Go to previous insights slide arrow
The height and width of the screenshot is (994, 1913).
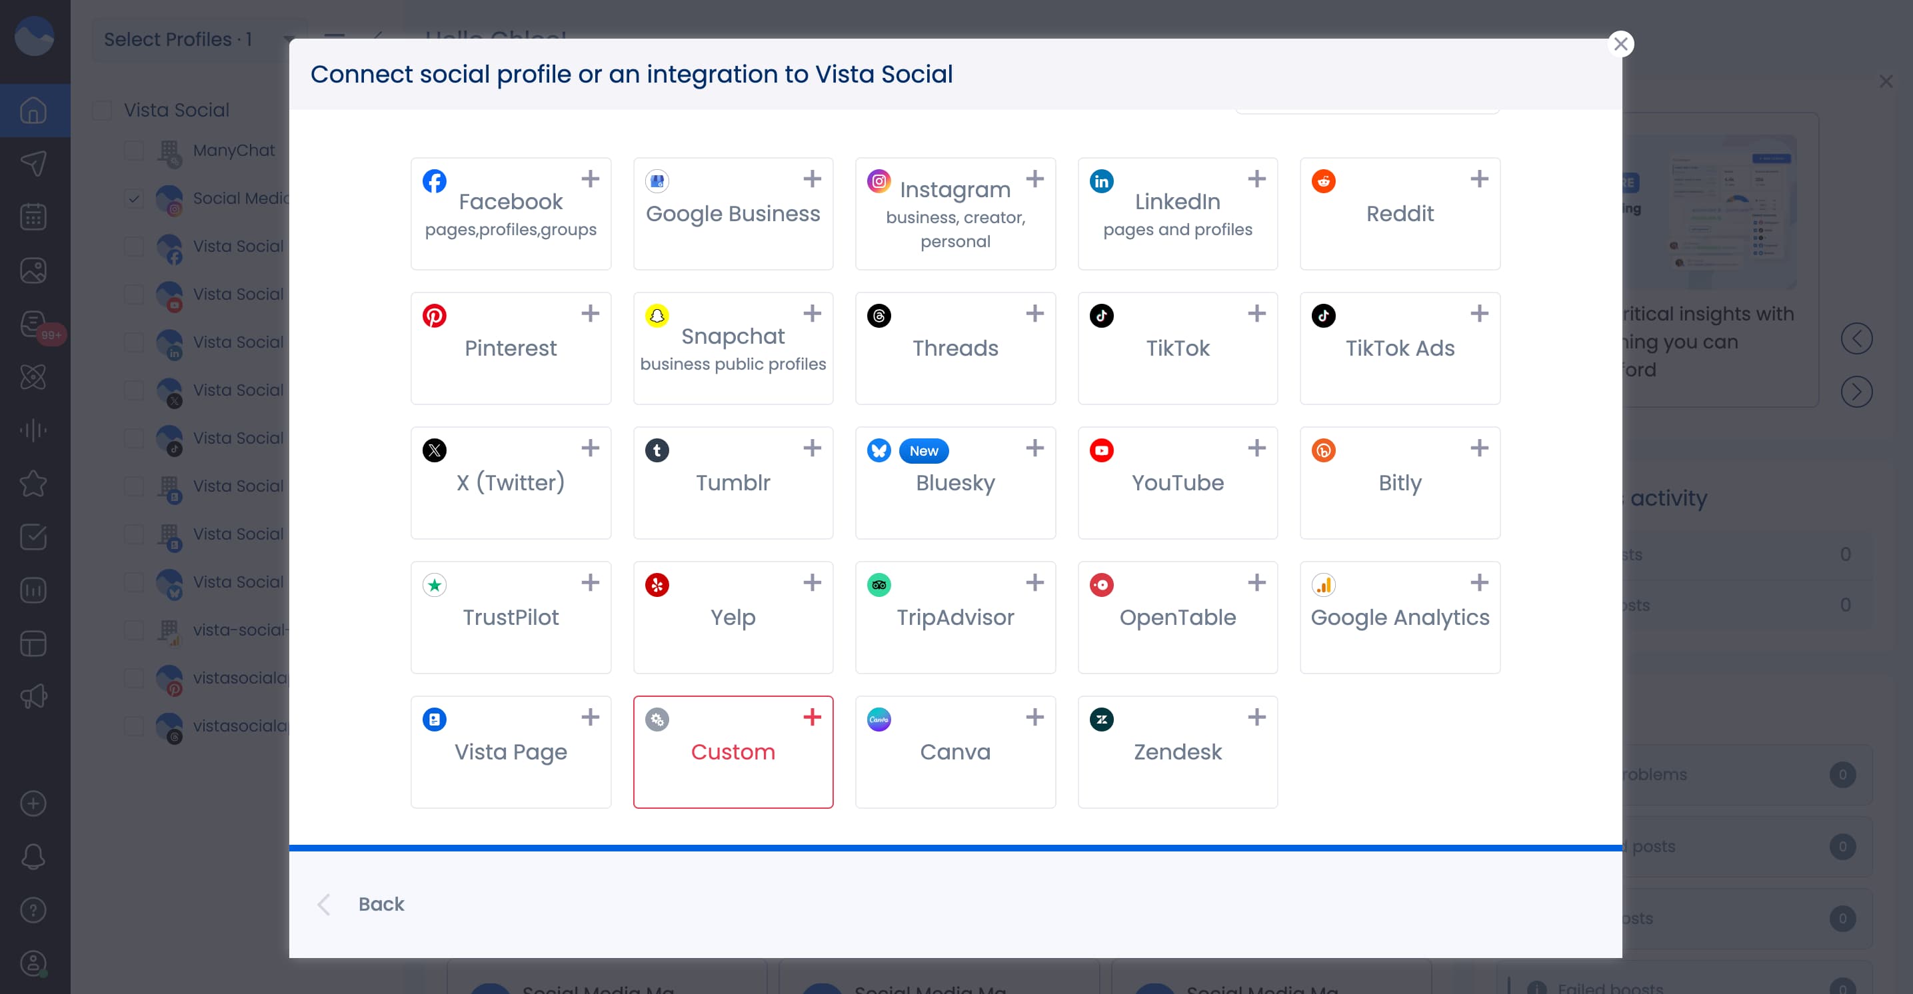(1856, 339)
